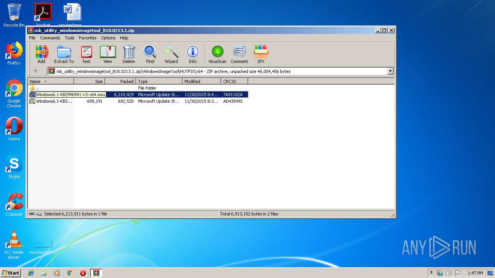495x278 pixels.
Task: Click the Start button
Action: (x=11, y=273)
